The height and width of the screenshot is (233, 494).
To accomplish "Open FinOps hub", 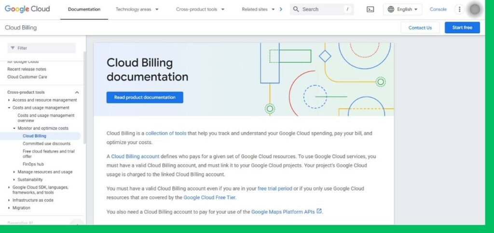I will click(x=33, y=164).
